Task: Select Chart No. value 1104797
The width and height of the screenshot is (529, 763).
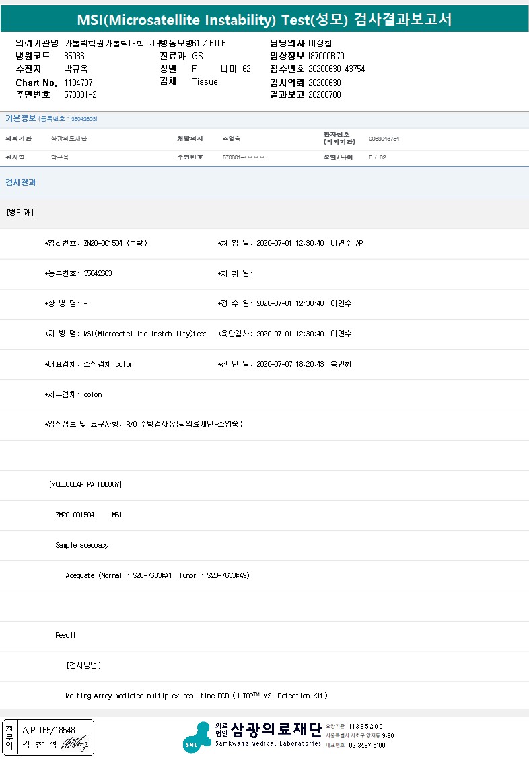Action: click(78, 82)
